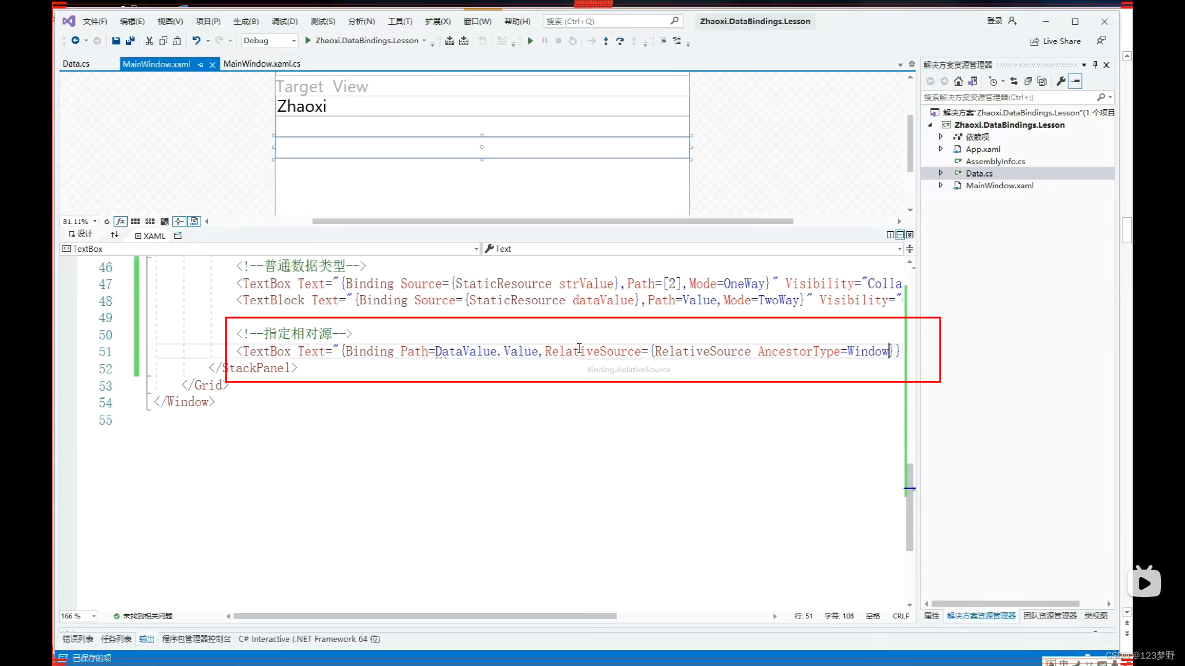Viewport: 1185px width, 666px height.
Task: Click the Live Share icon
Action: click(x=1035, y=41)
